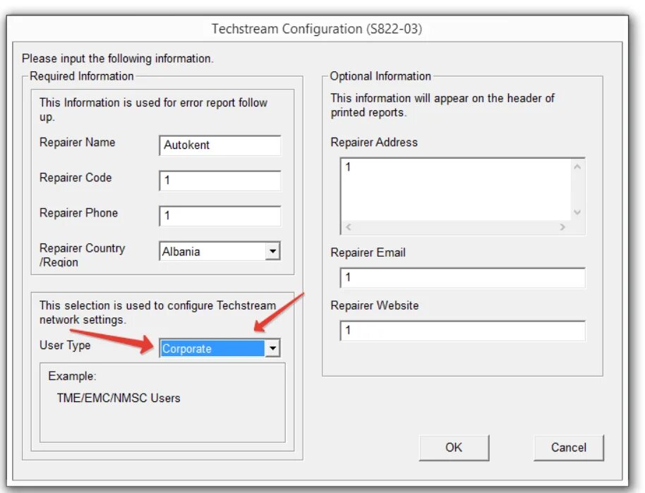Click the "Repairer Phone" label
This screenshot has width=645, height=493.
tap(78, 213)
